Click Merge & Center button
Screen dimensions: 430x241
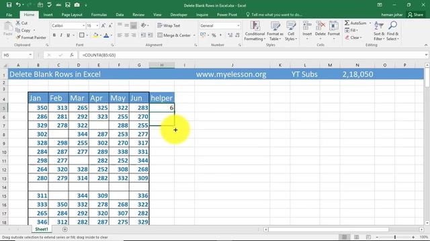[175, 35]
